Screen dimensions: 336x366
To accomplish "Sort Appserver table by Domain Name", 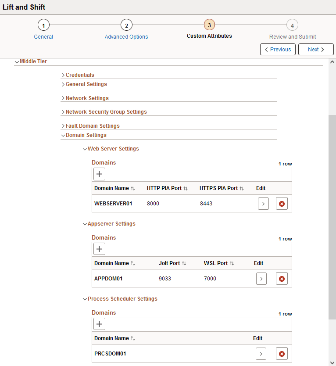I will 133,263.
